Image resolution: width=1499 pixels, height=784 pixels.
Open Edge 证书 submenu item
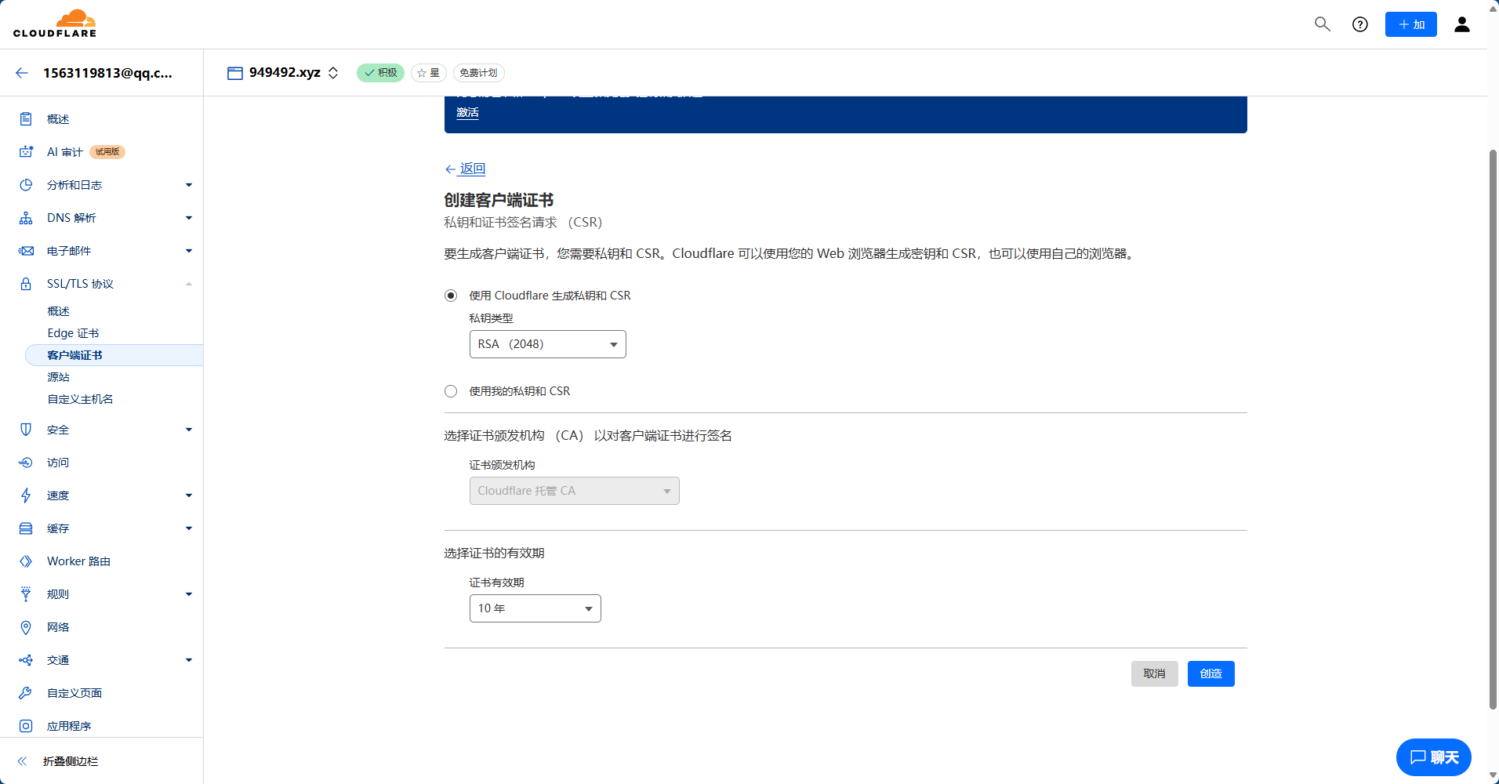click(x=73, y=333)
